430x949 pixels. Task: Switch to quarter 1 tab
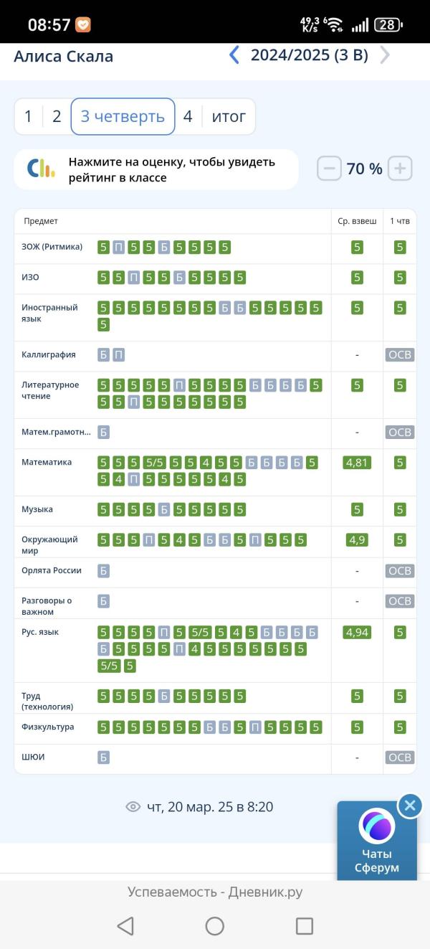[28, 116]
